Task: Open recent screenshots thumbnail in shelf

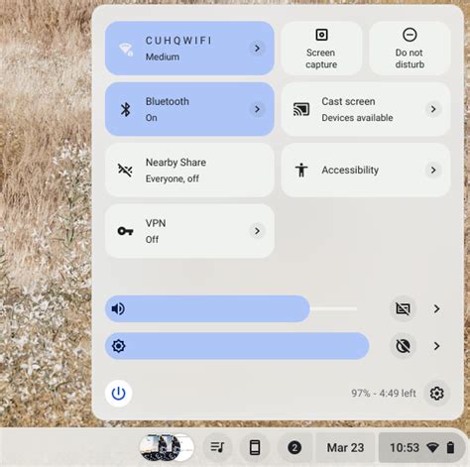Action: pyautogui.click(x=167, y=447)
